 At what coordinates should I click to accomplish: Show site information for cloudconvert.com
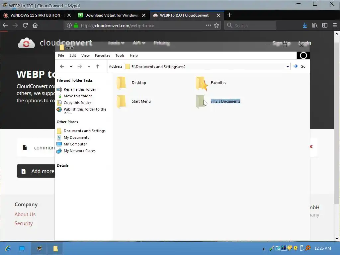(x=69, y=25)
